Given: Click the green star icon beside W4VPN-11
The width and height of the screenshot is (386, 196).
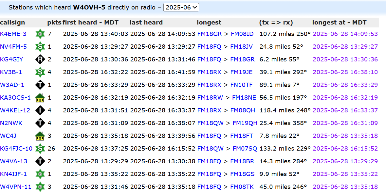Looking at the screenshot, I should pos(40,187).
